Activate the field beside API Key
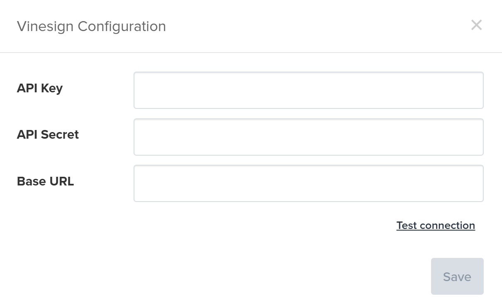This screenshot has height=308, width=502. (308, 90)
